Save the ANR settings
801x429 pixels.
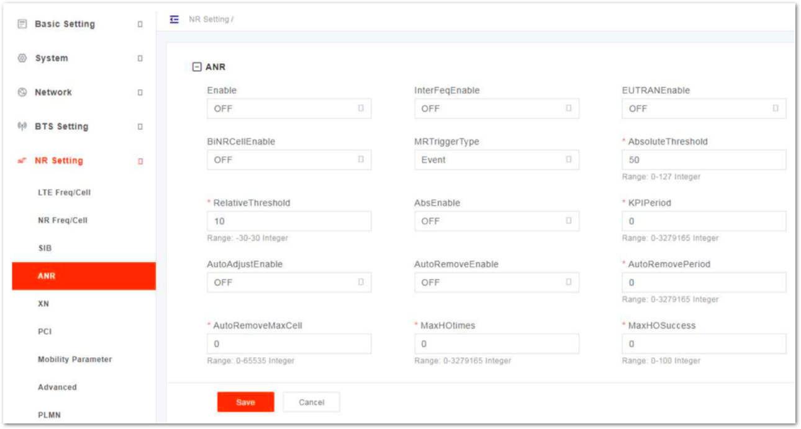tap(245, 402)
